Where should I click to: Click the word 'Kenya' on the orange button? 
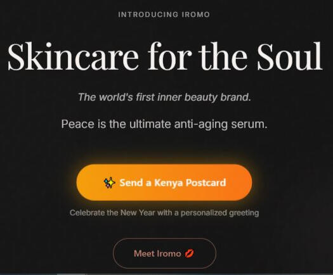tap(169, 183)
